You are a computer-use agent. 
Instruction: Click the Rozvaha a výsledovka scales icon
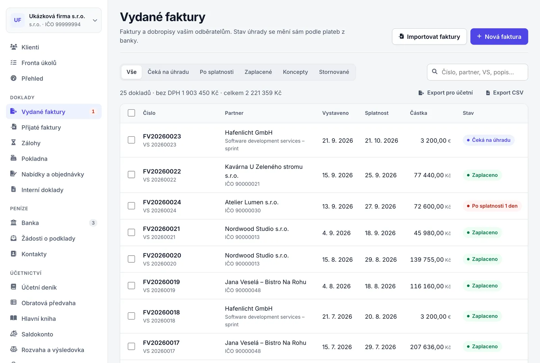pyautogui.click(x=13, y=349)
